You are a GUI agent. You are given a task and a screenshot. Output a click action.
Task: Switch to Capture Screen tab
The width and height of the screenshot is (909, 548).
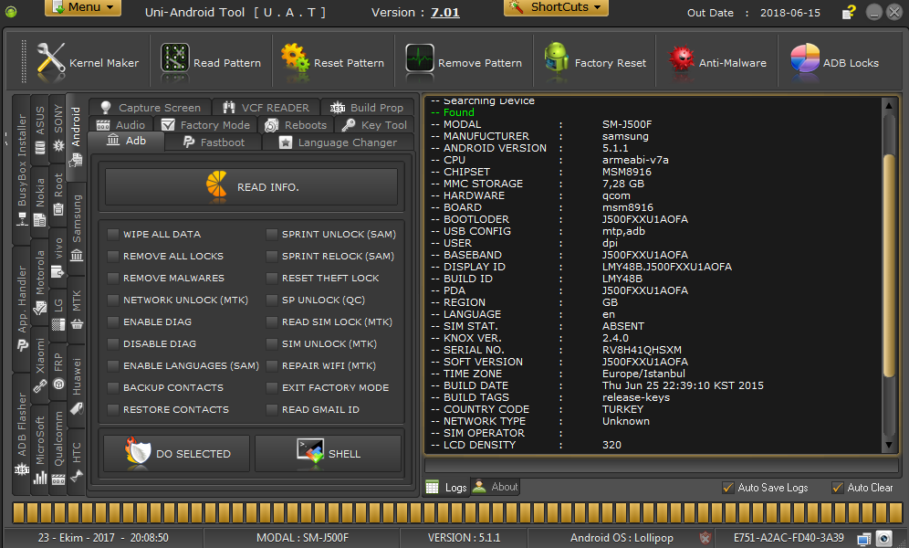[151, 107]
